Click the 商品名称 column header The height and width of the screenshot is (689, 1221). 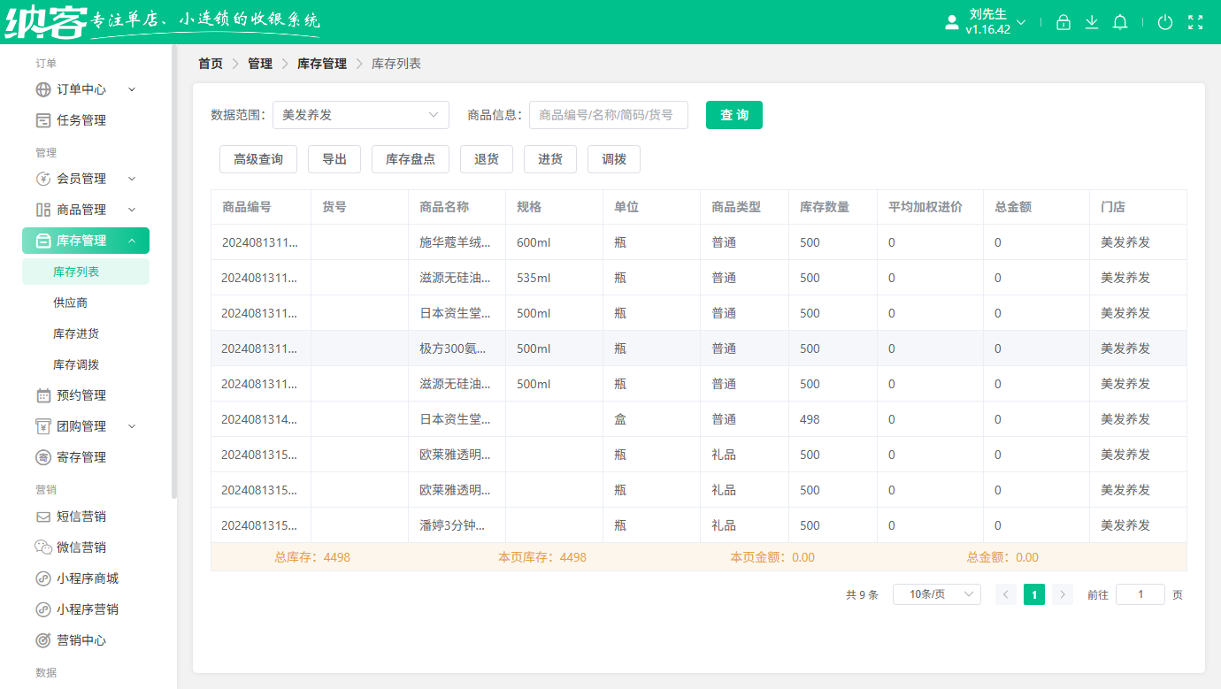[x=457, y=207]
